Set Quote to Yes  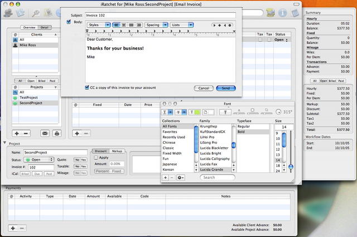pyautogui.click(x=84, y=160)
